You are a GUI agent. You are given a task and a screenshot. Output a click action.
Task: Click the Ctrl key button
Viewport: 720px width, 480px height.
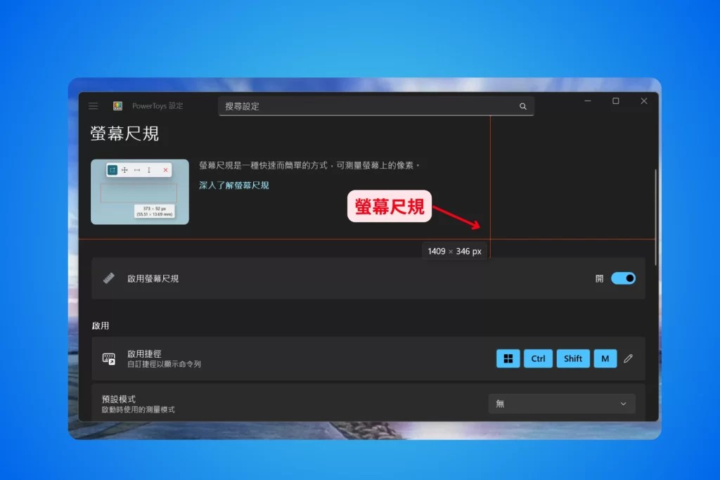[538, 358]
